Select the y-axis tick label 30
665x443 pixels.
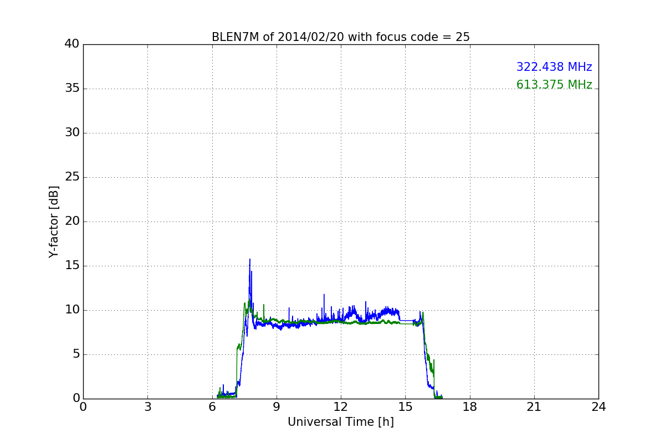coord(72,133)
